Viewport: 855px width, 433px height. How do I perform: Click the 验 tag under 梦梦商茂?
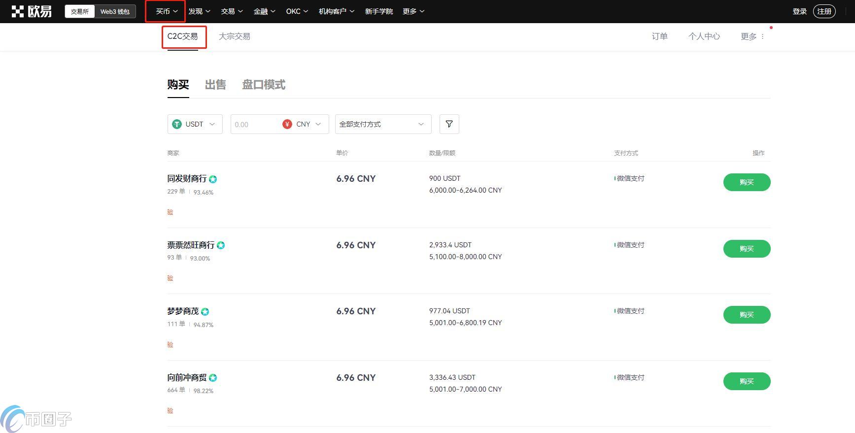[170, 344]
